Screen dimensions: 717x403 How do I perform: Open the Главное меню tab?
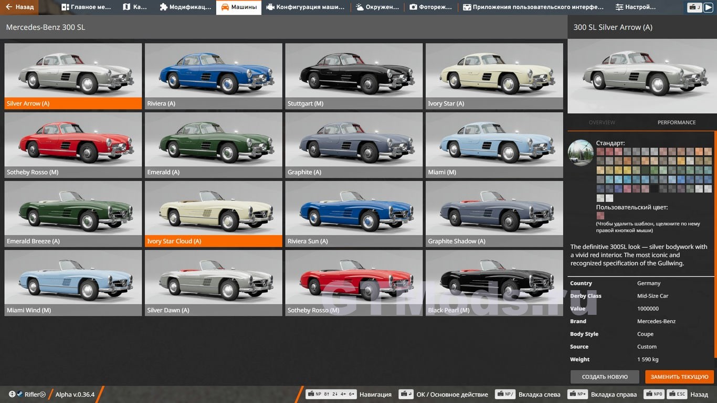tap(86, 7)
